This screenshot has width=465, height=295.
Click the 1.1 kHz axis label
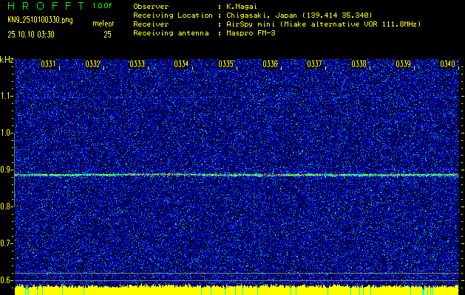[7, 96]
